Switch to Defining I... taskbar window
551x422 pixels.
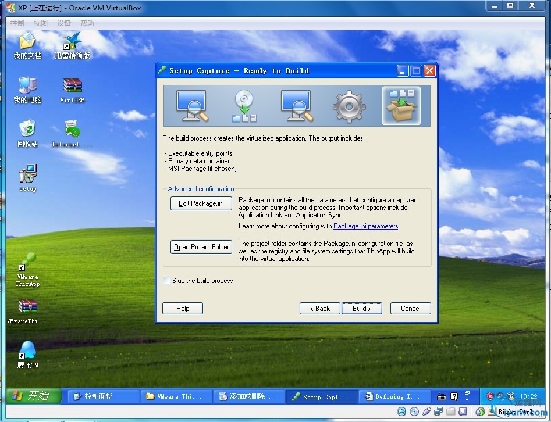coord(395,396)
